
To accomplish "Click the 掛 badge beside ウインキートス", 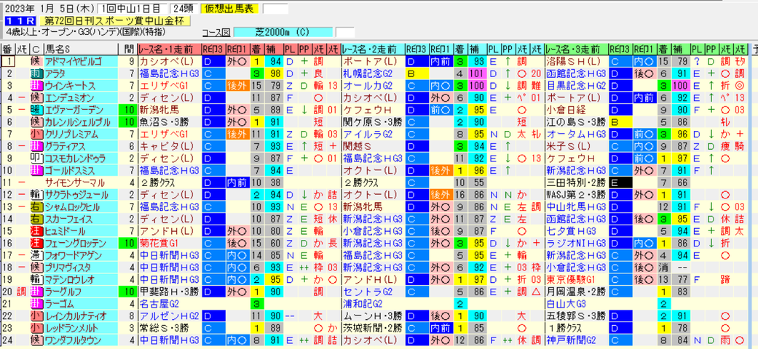I will click(36, 86).
